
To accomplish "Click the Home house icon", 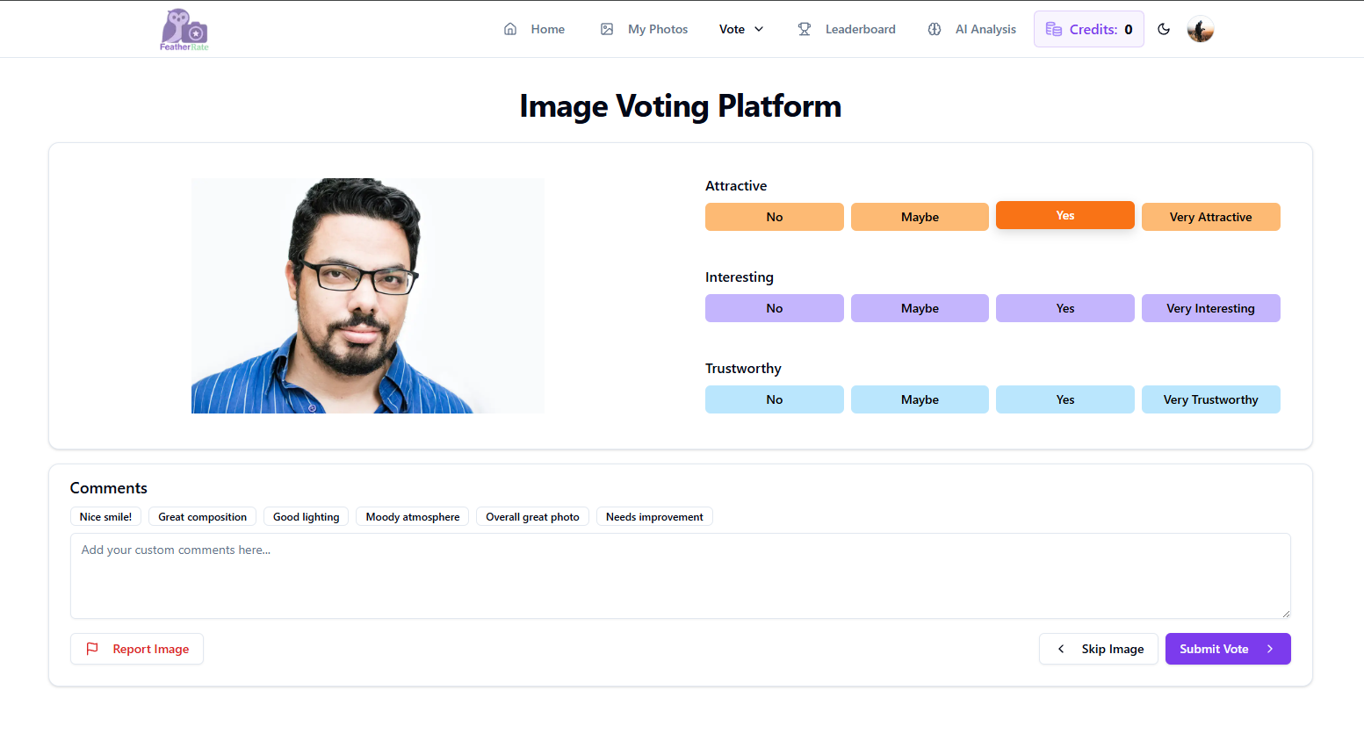I will coord(510,29).
